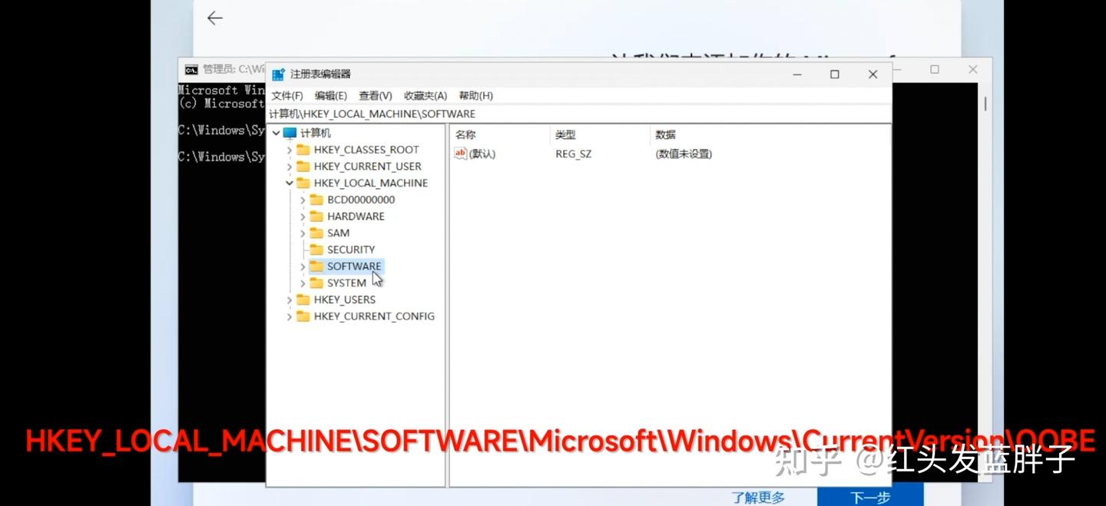Expand HKEY_USERS arrow

click(x=290, y=300)
